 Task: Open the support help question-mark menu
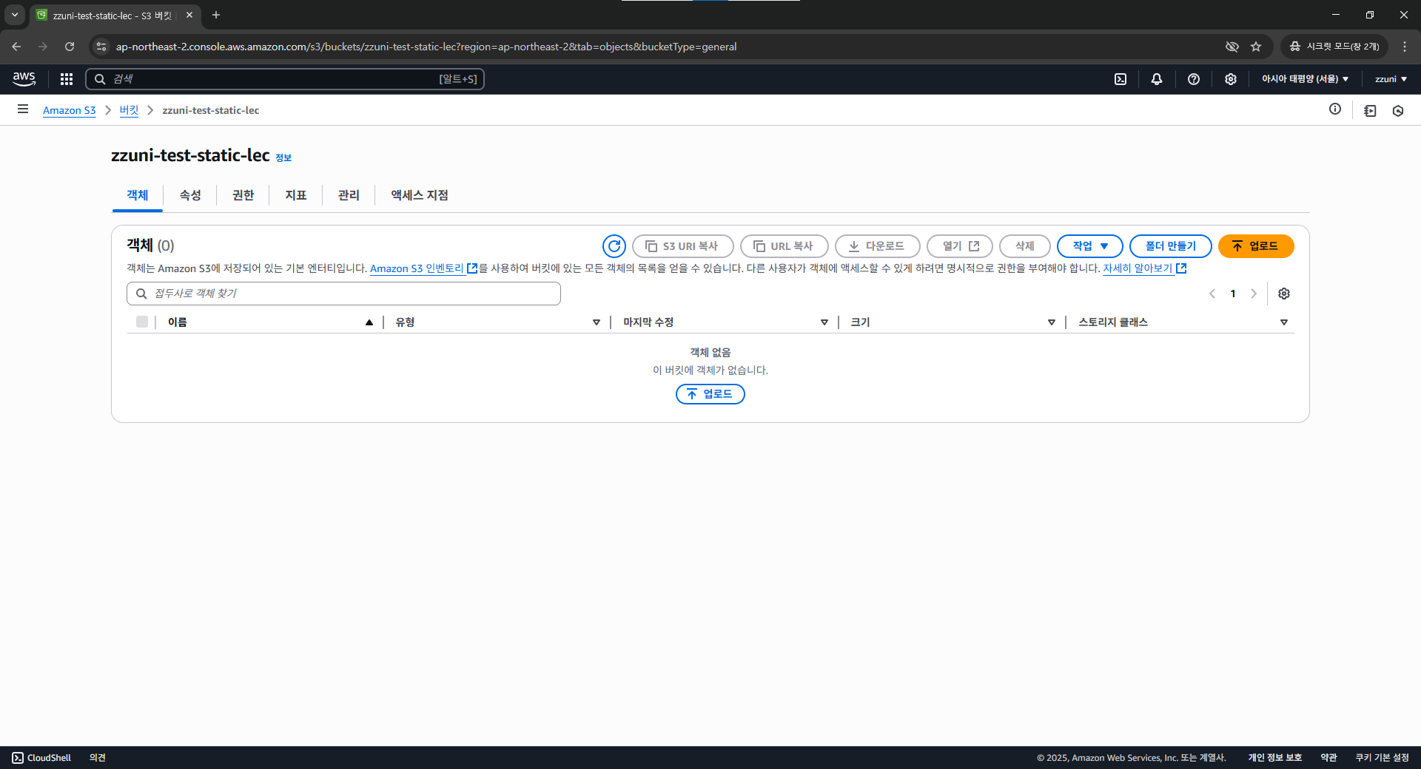pyautogui.click(x=1194, y=79)
